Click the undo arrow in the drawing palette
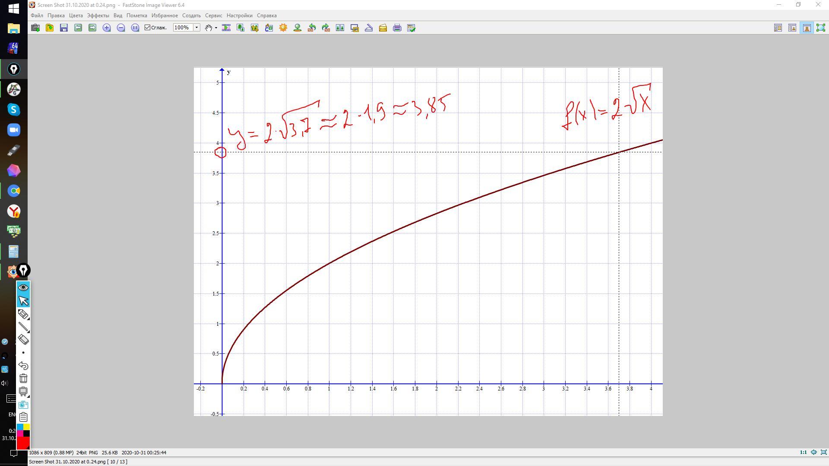Viewport: 829px width, 466px height. [23, 366]
